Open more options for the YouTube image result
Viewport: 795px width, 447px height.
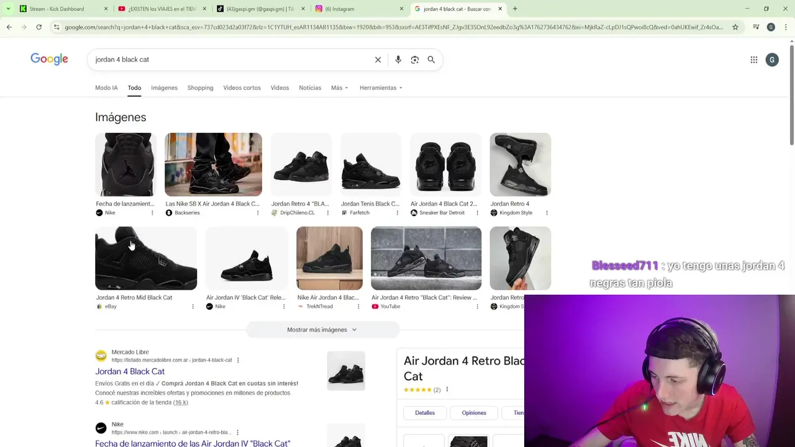[477, 307]
